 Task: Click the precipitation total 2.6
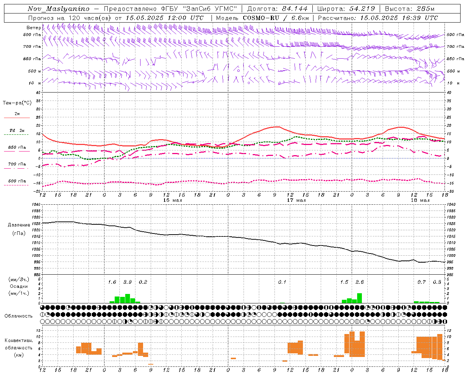click(x=360, y=282)
